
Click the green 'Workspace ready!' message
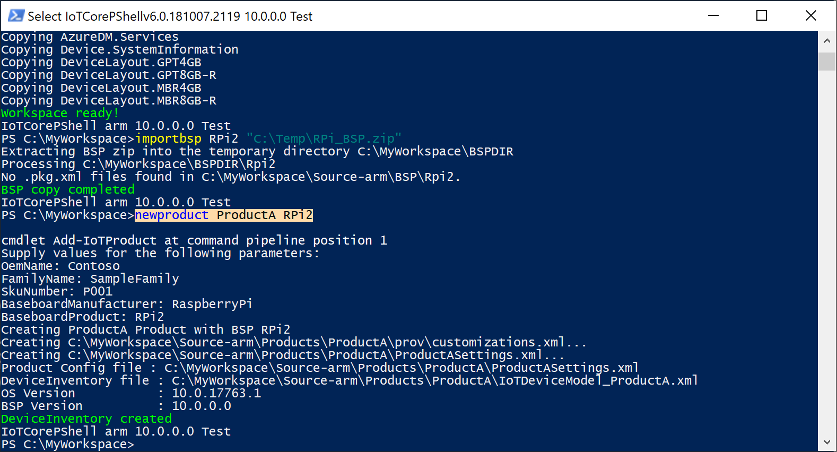(60, 113)
